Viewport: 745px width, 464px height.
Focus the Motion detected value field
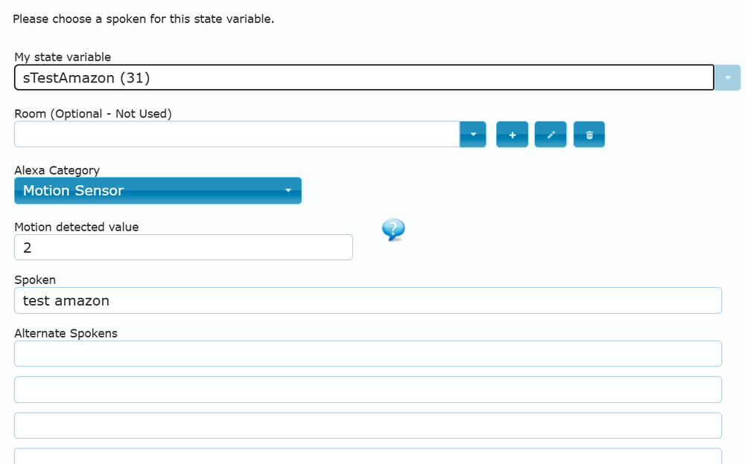click(x=183, y=248)
